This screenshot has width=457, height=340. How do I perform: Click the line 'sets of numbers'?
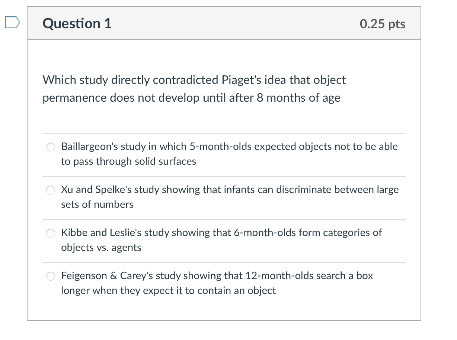coord(97,205)
